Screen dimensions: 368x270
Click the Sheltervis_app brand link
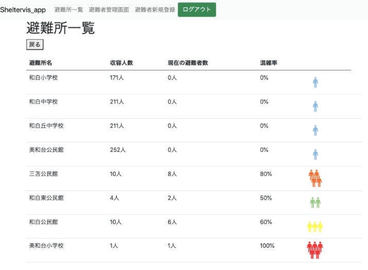[23, 10]
